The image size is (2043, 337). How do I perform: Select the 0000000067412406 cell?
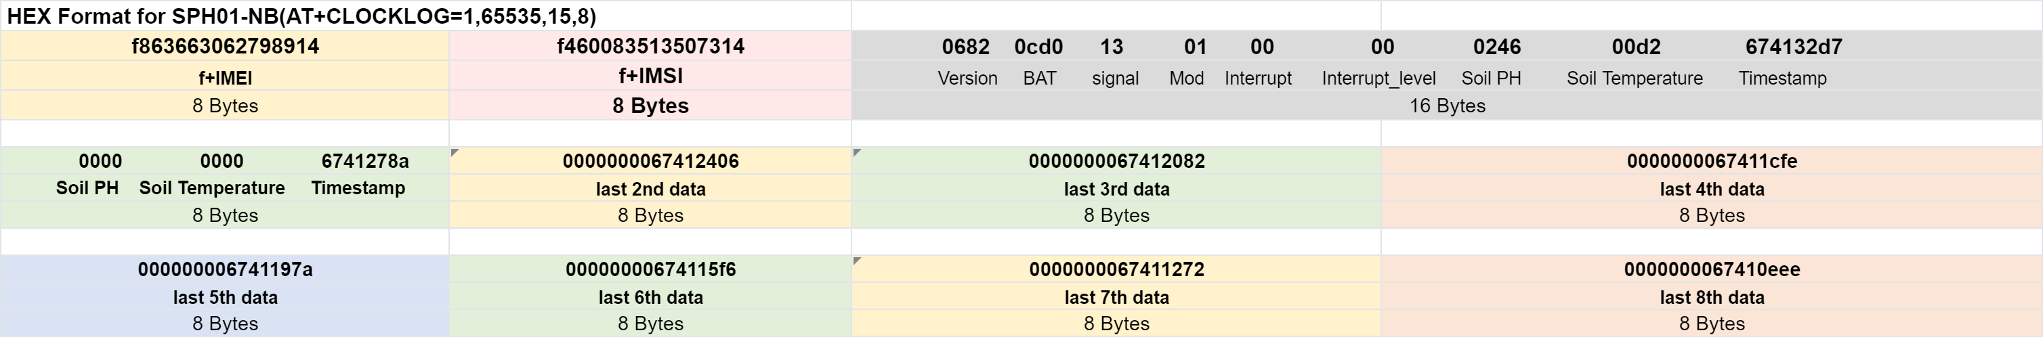point(650,161)
